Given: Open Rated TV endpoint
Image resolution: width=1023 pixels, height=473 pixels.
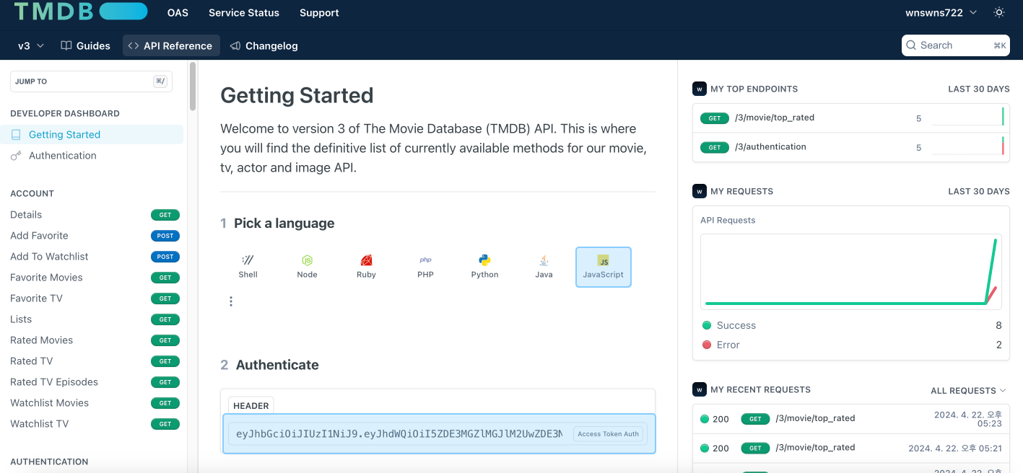Looking at the screenshot, I should pyautogui.click(x=94, y=361).
